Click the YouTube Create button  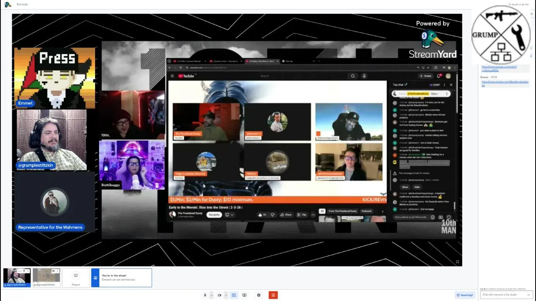point(425,76)
